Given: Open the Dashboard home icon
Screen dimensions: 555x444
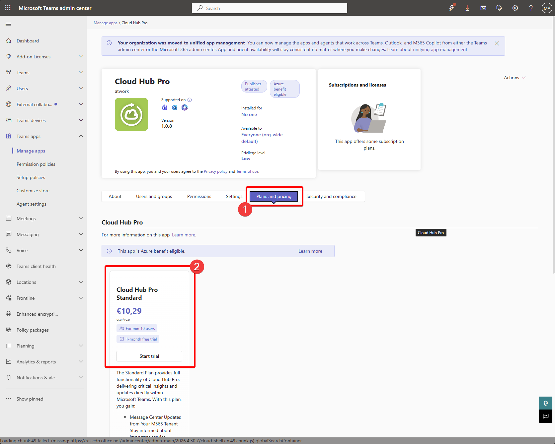Looking at the screenshot, I should pyautogui.click(x=9, y=41).
